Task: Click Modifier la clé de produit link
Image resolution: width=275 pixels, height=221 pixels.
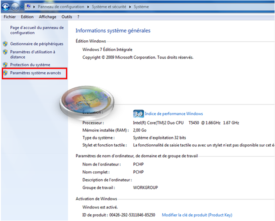Action: (x=197, y=215)
